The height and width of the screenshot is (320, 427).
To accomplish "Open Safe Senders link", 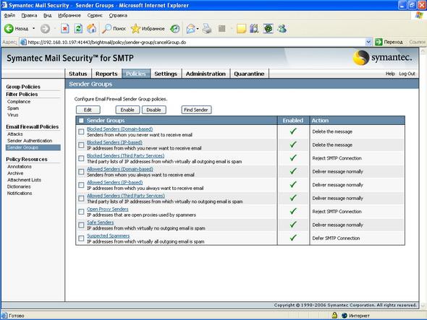I will pyautogui.click(x=100, y=222).
